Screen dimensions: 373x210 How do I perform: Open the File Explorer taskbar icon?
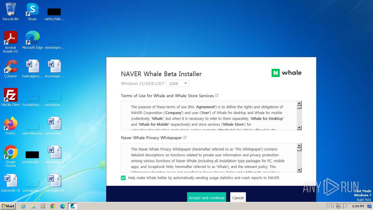[33, 206]
